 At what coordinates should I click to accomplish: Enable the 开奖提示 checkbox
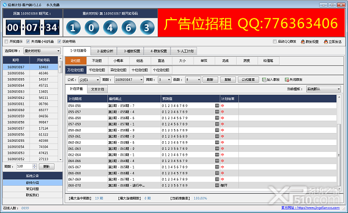pyautogui.click(x=6, y=42)
